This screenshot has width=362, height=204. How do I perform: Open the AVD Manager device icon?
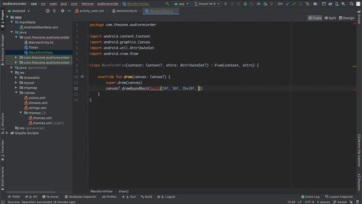pyautogui.click(x=337, y=4)
